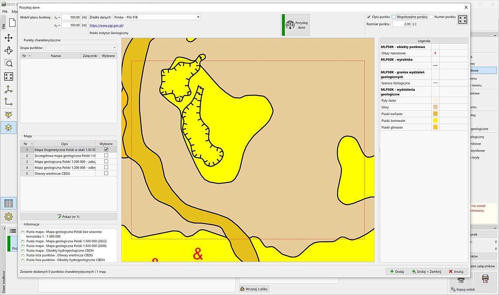Select Szczegółowa mapa geologiczna row
Screen dimensions: 499x295
coord(65,156)
